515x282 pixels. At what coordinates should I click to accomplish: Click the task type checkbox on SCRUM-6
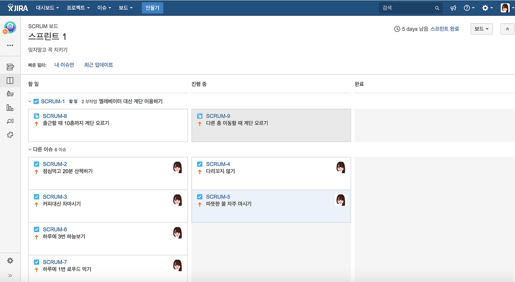(x=37, y=229)
